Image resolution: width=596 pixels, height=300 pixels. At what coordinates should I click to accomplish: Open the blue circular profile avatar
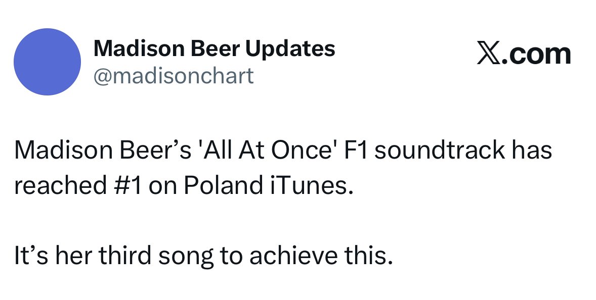47,62
